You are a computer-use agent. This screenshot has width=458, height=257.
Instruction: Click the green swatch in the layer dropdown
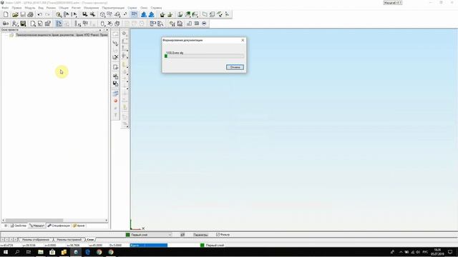[127, 235]
